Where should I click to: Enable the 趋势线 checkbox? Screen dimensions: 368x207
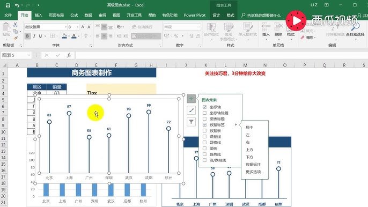[x=205, y=154]
